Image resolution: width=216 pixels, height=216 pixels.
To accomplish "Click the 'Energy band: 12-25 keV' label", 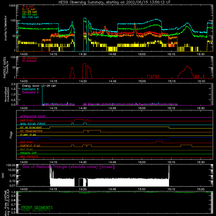I will coord(39,86).
